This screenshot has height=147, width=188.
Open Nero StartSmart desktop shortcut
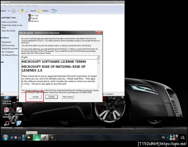(x=7, y=113)
